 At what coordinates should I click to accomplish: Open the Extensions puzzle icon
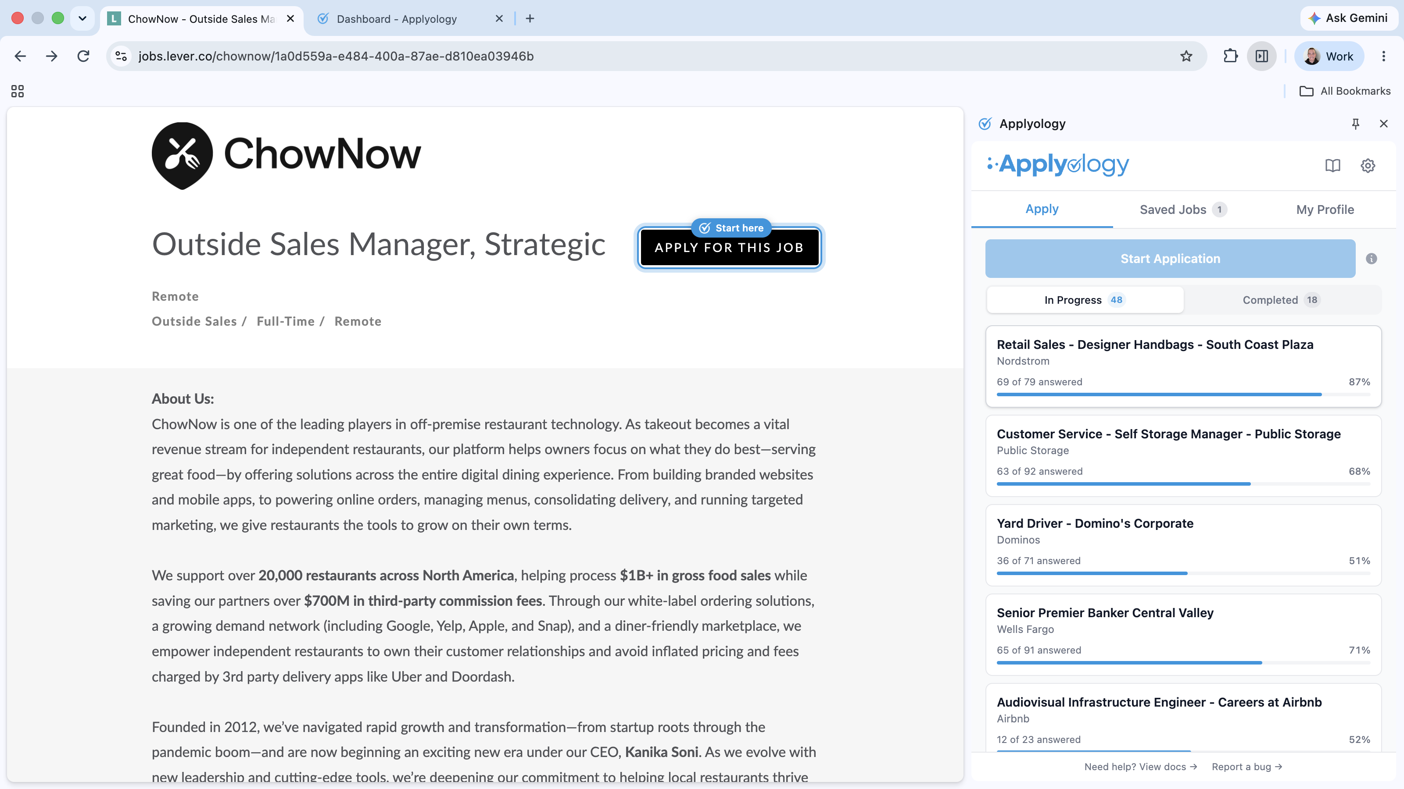pyautogui.click(x=1230, y=56)
